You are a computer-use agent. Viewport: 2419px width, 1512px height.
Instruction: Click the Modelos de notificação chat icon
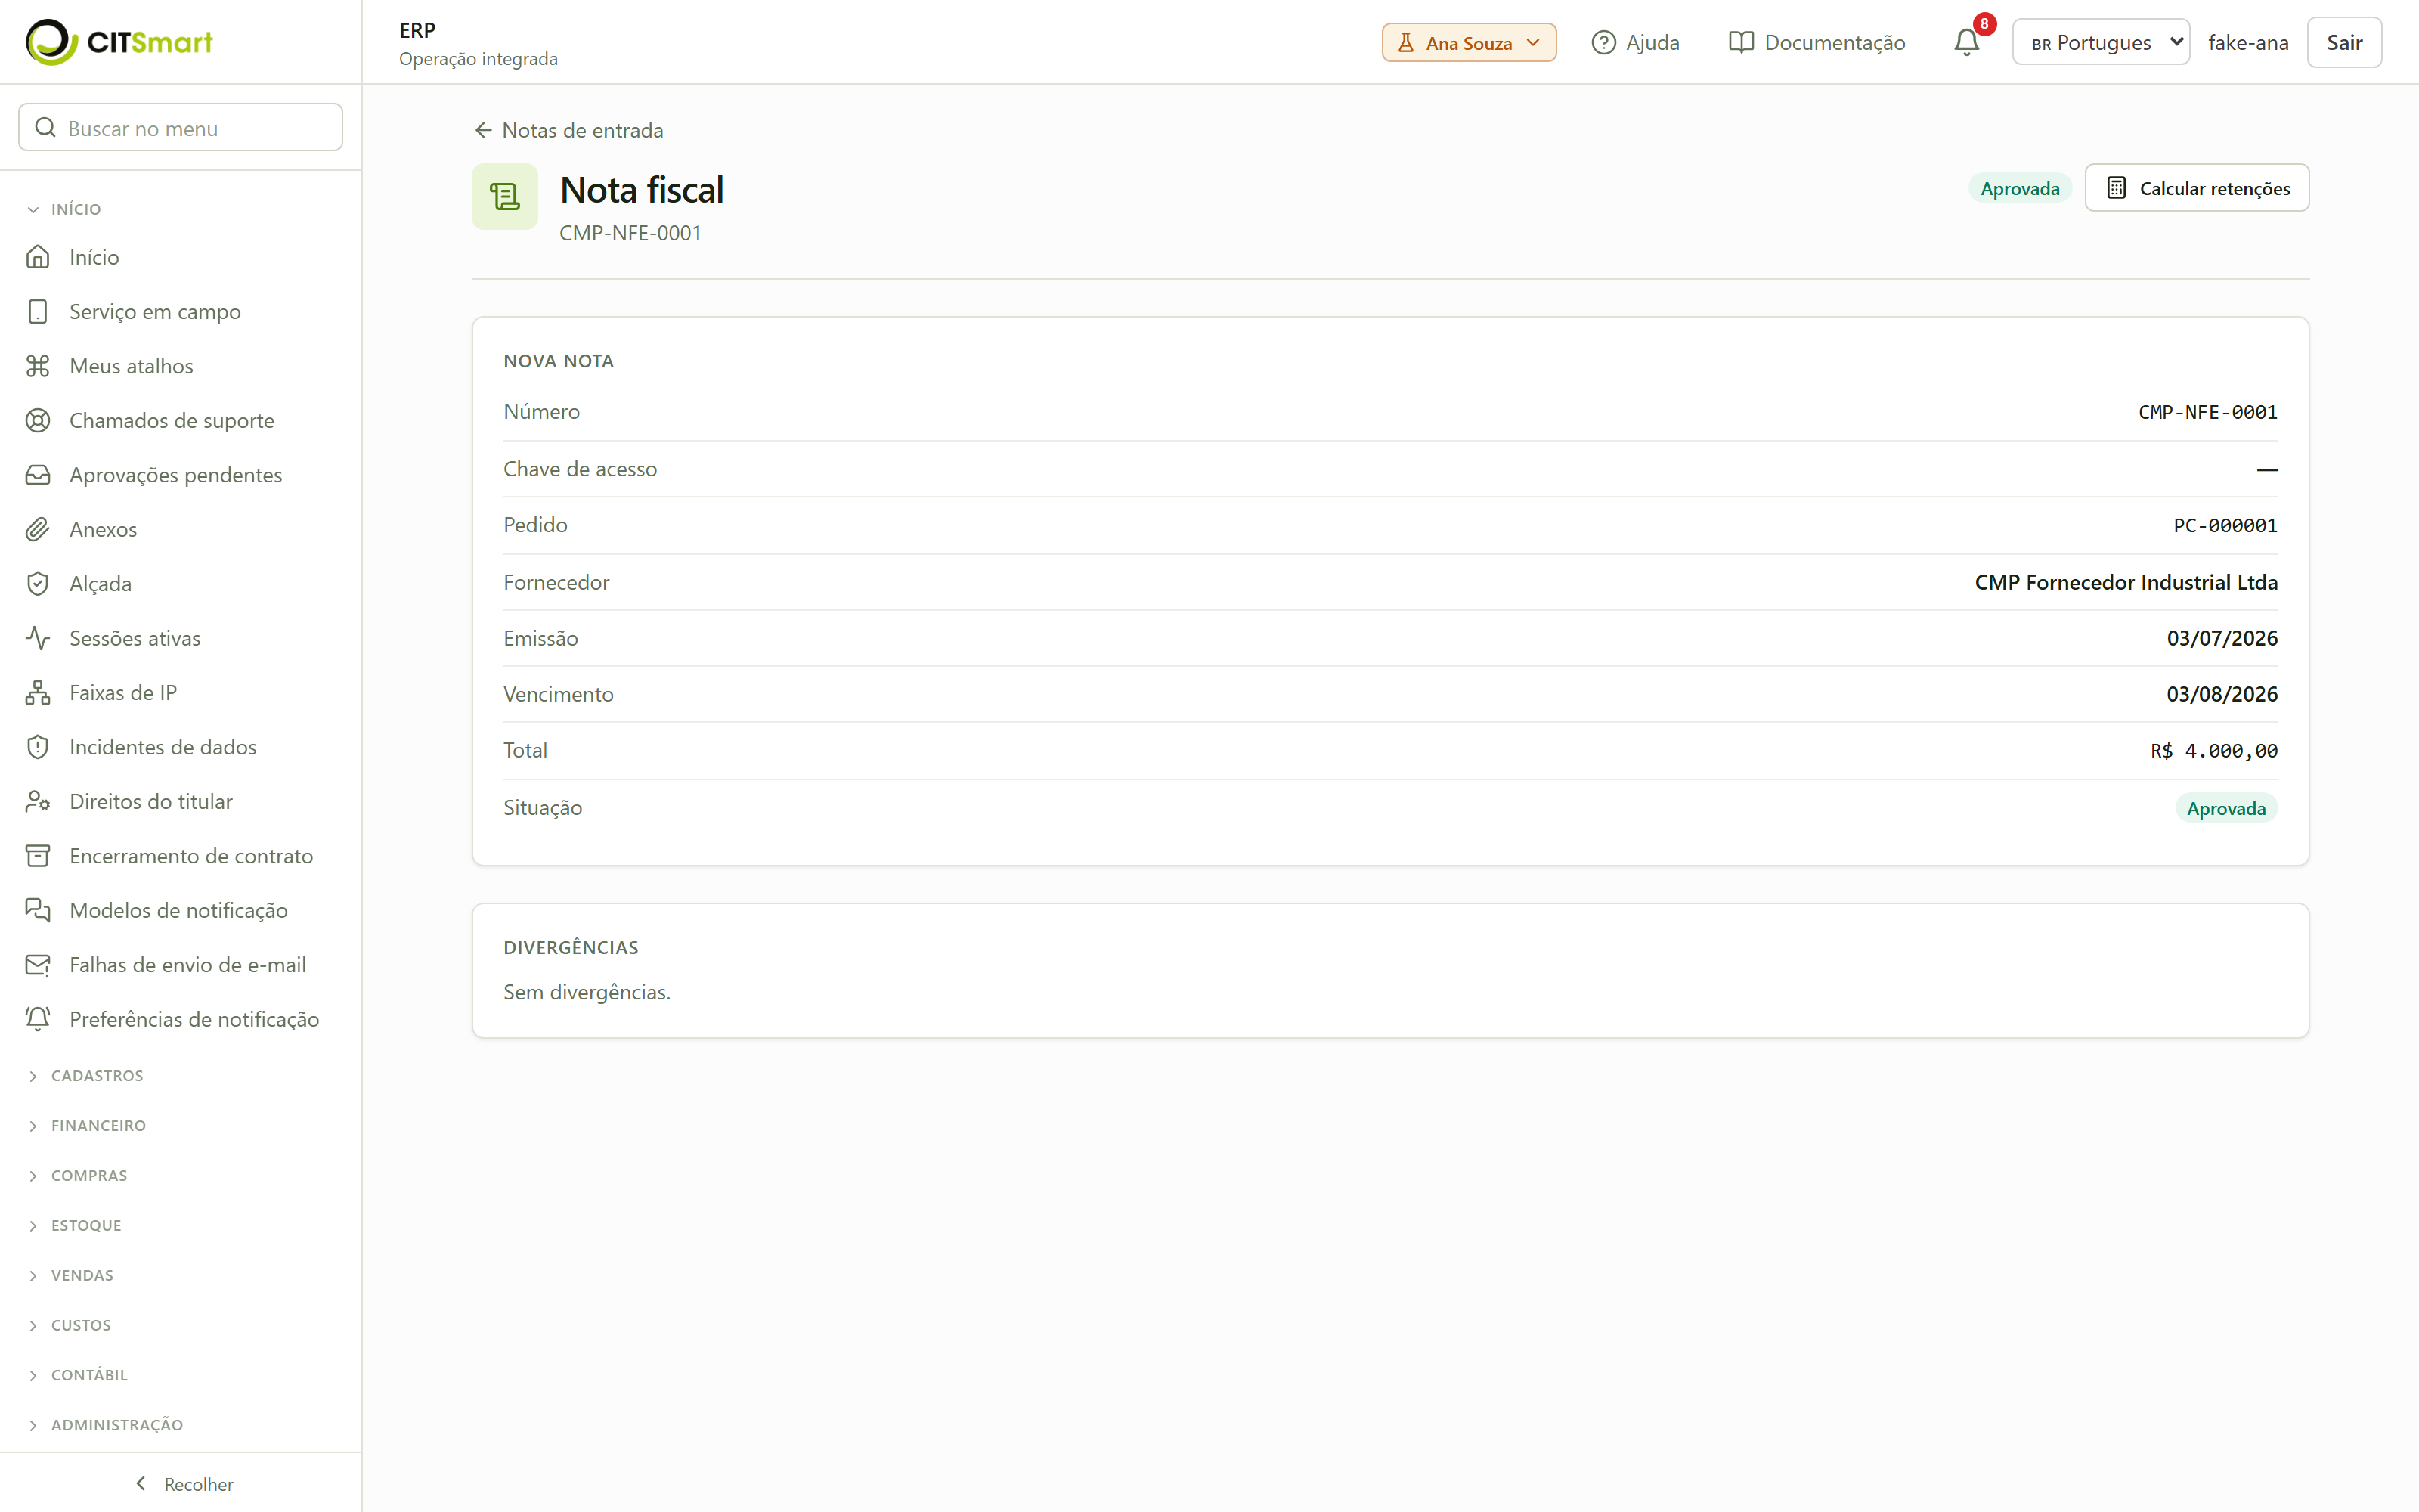click(38, 910)
